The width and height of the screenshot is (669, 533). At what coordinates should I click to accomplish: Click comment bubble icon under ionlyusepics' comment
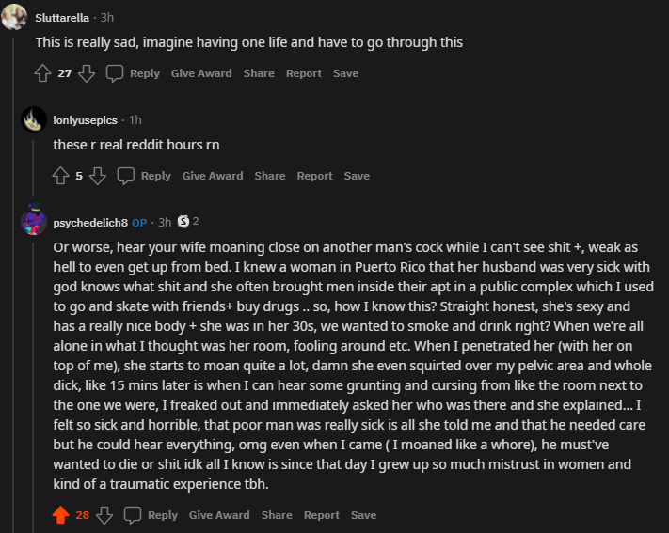(126, 176)
